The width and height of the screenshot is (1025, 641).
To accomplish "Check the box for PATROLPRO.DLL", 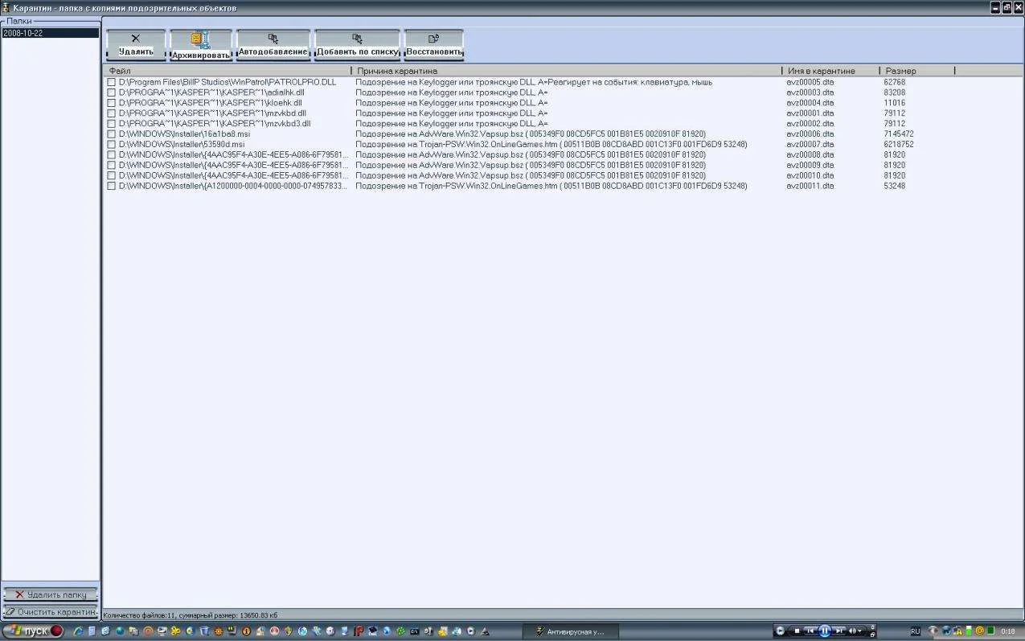I will [x=112, y=82].
